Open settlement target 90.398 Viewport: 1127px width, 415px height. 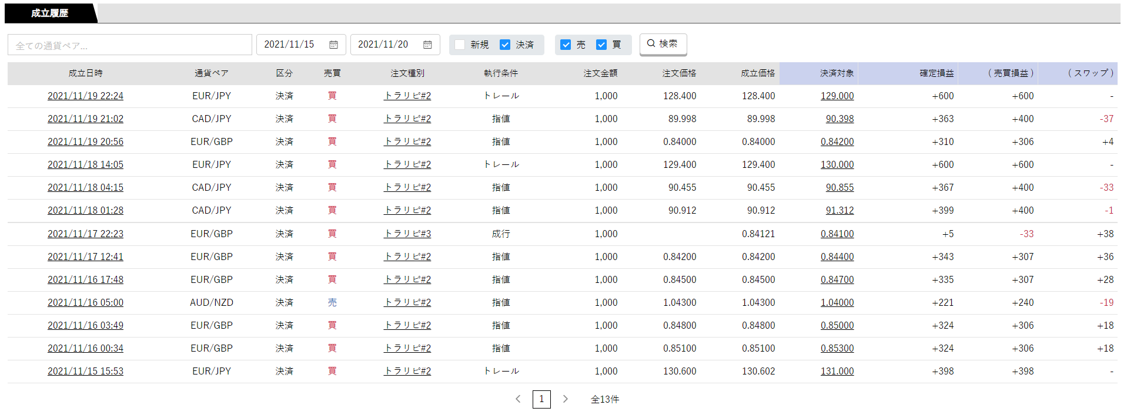(x=840, y=119)
